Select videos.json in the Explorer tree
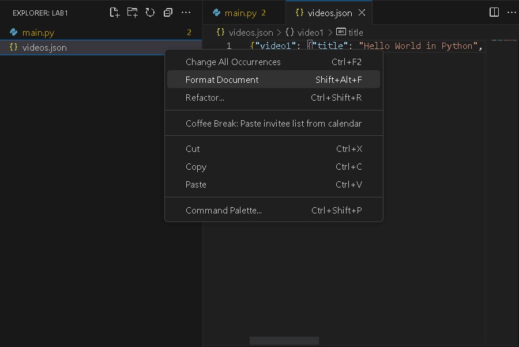Viewport: 519px width, 347px height. (44, 48)
